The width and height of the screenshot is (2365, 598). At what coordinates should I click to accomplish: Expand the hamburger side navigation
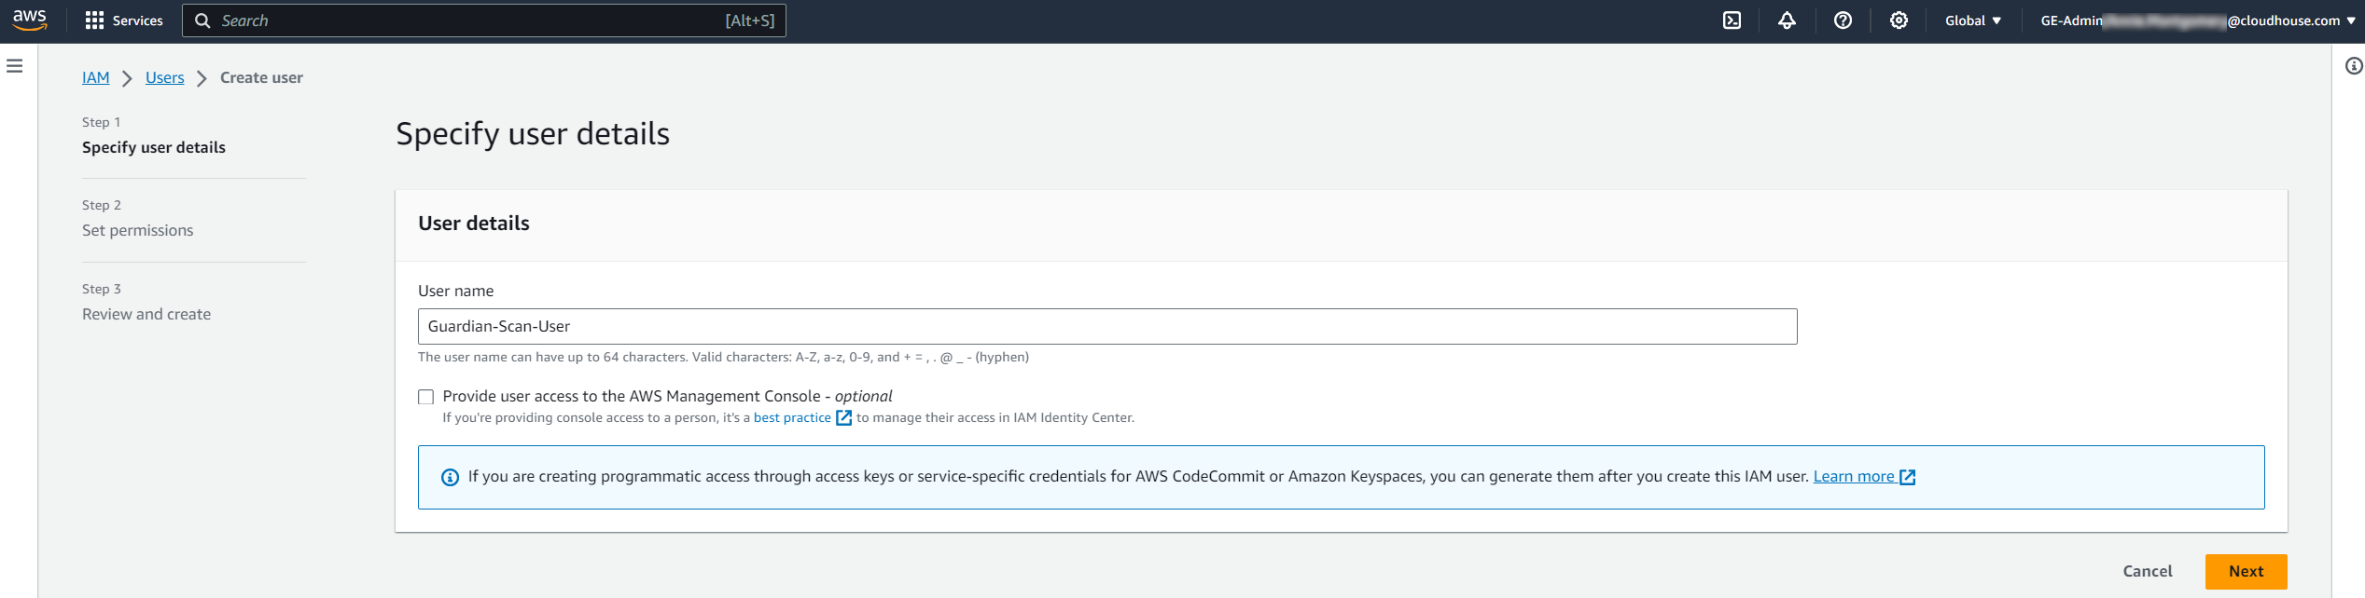(15, 66)
